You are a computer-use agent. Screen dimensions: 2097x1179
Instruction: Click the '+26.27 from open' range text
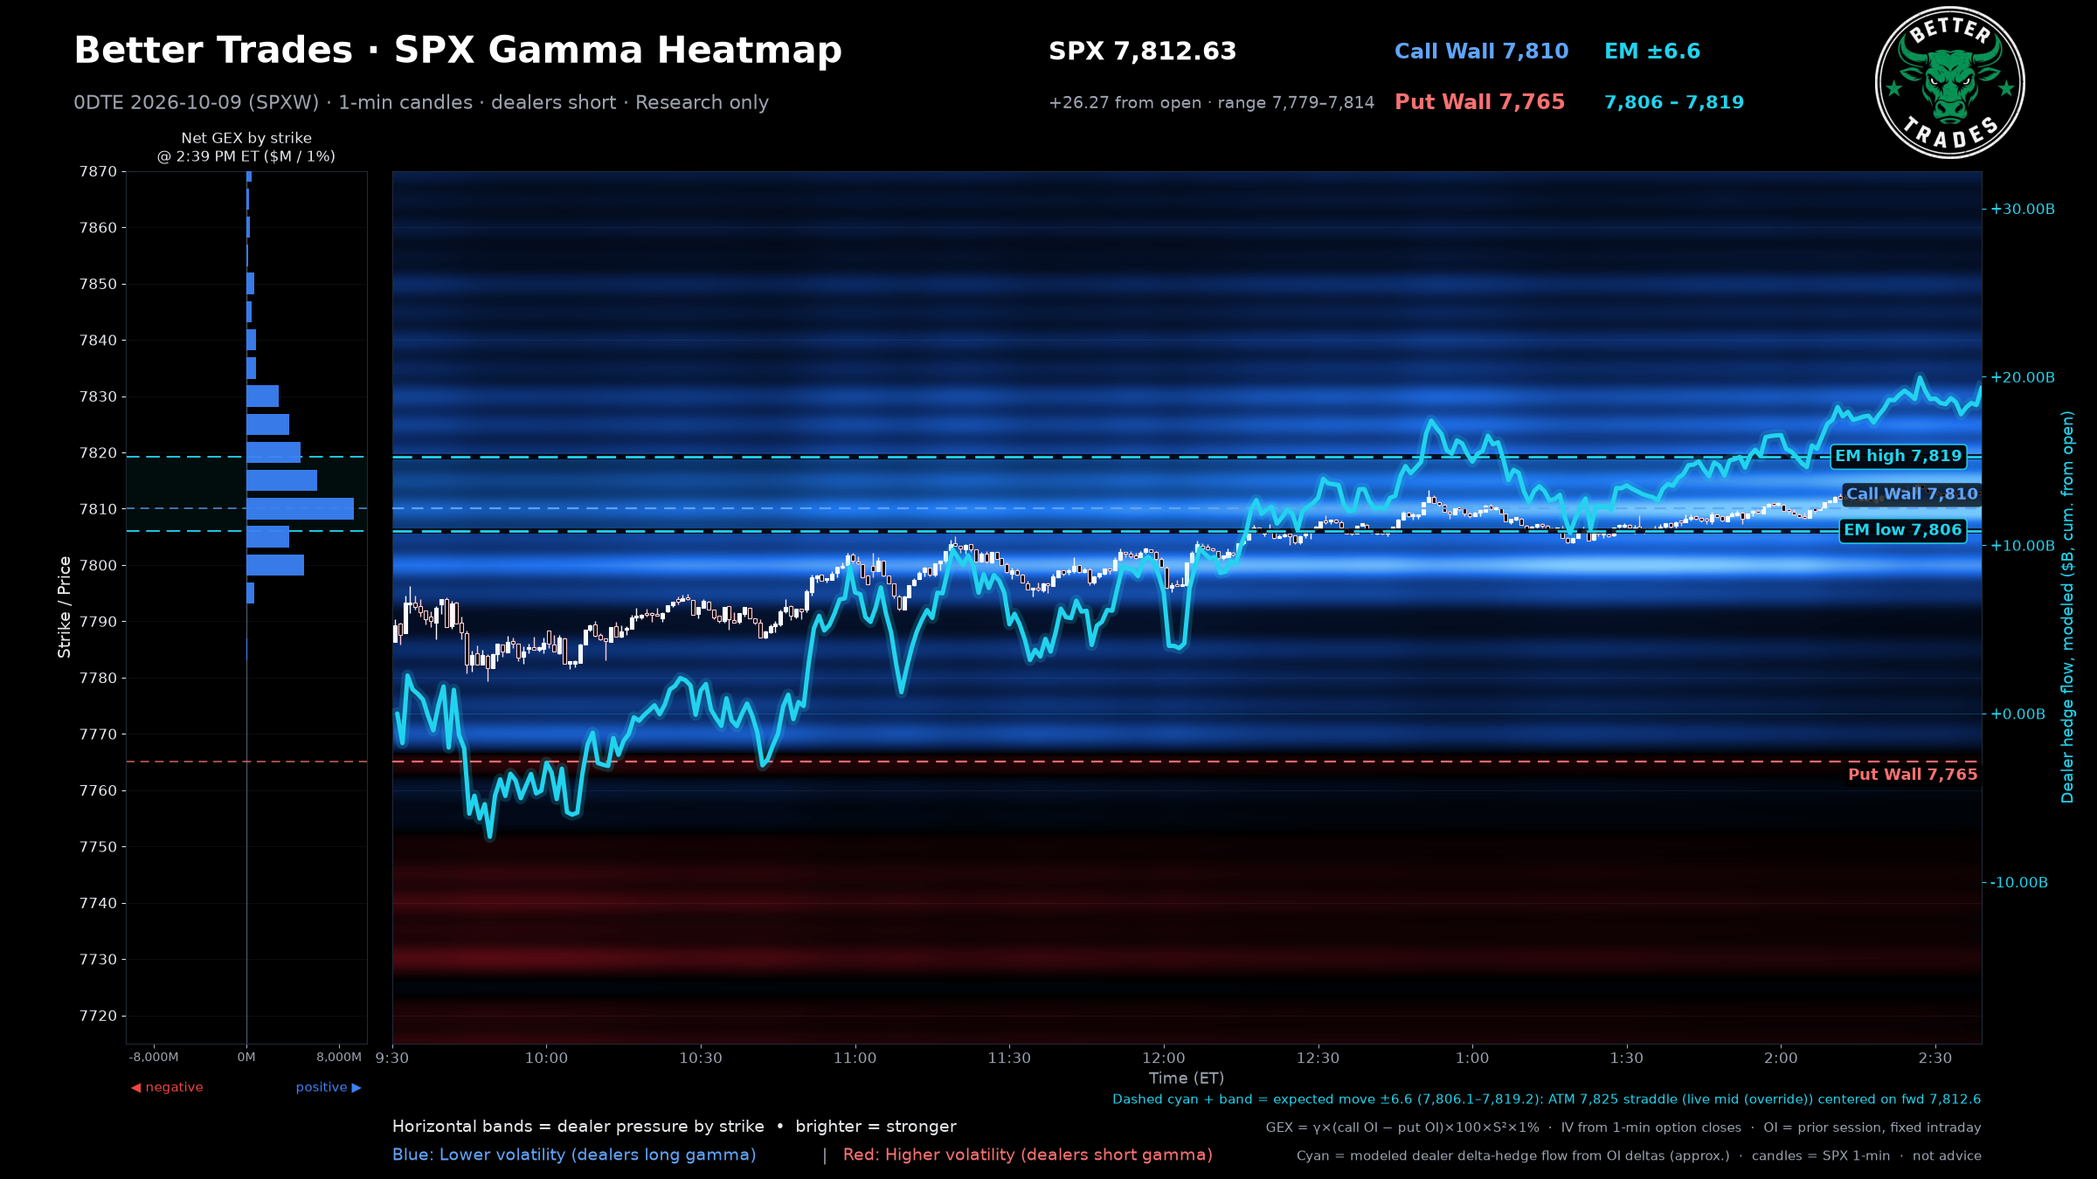(x=1211, y=103)
